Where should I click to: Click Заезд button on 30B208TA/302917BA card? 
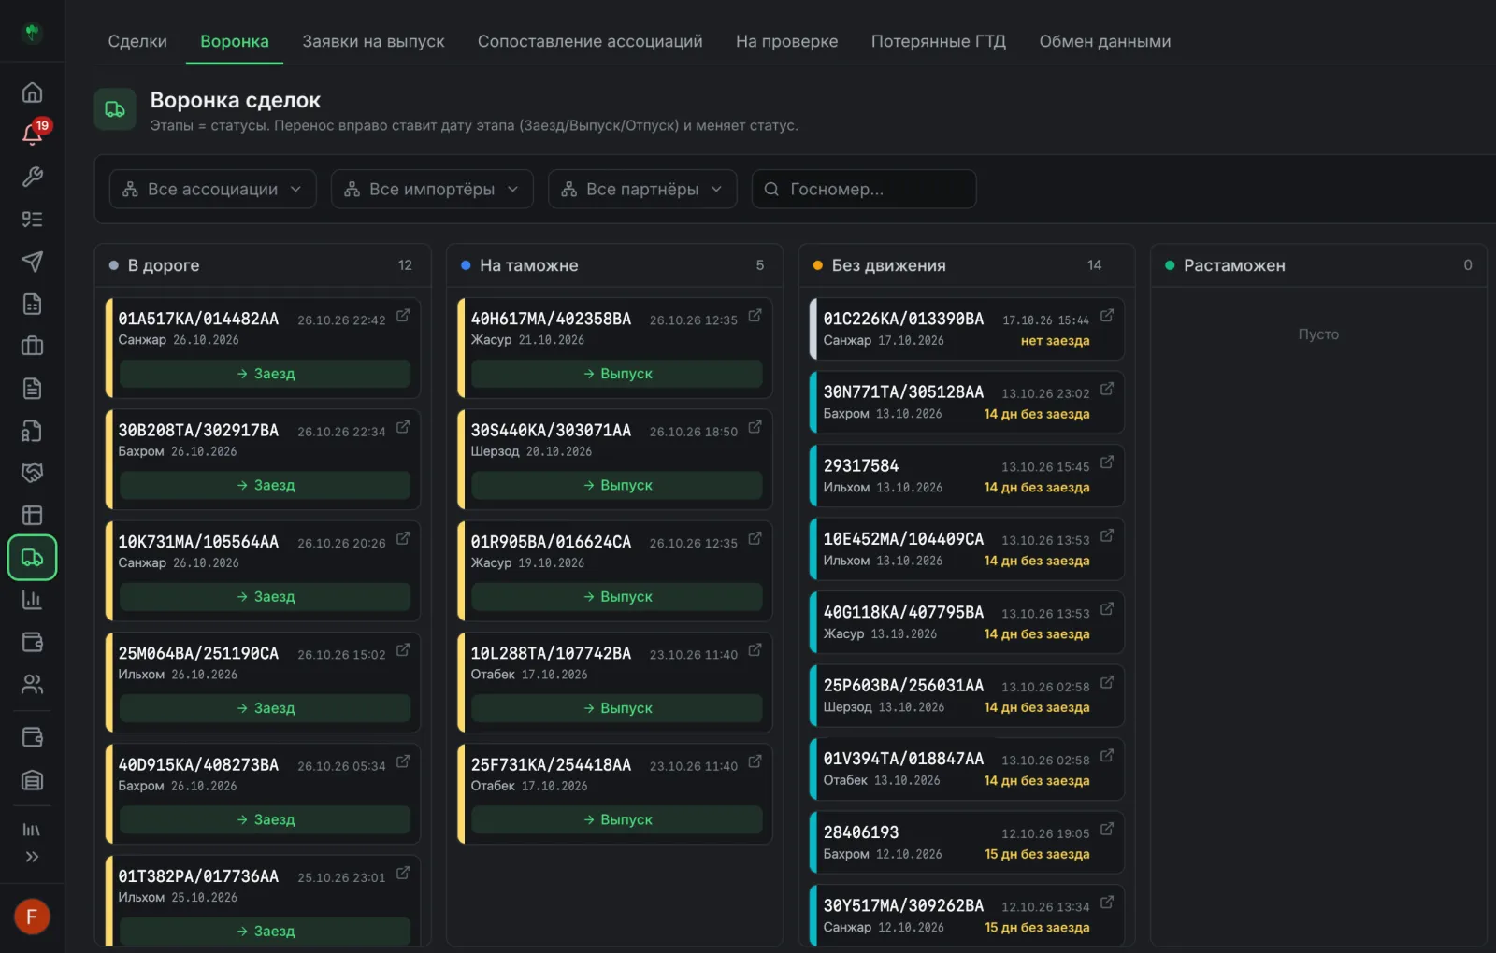point(266,486)
